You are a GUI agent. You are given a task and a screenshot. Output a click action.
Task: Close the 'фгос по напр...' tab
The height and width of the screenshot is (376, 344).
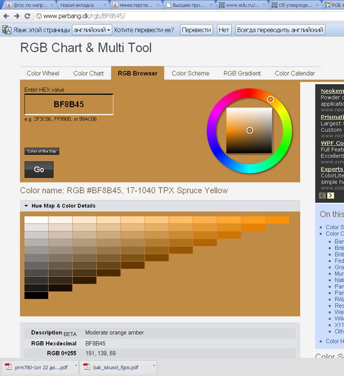tap(52, 5)
